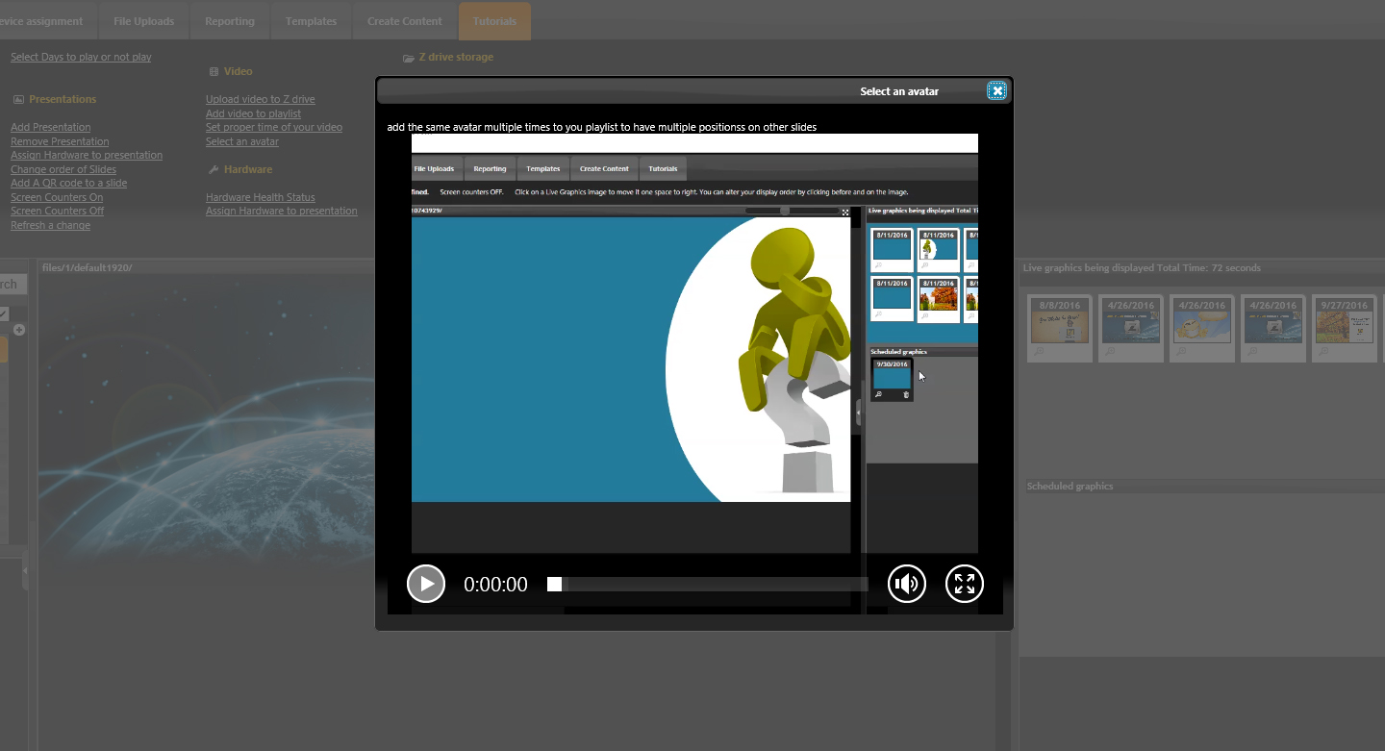Select the highlighted Tutorials tab
Viewport: 1385px width, 751px height.
click(494, 21)
